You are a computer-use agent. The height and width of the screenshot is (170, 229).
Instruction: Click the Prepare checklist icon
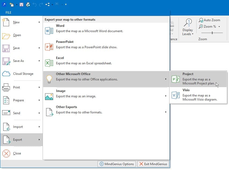[6, 100]
